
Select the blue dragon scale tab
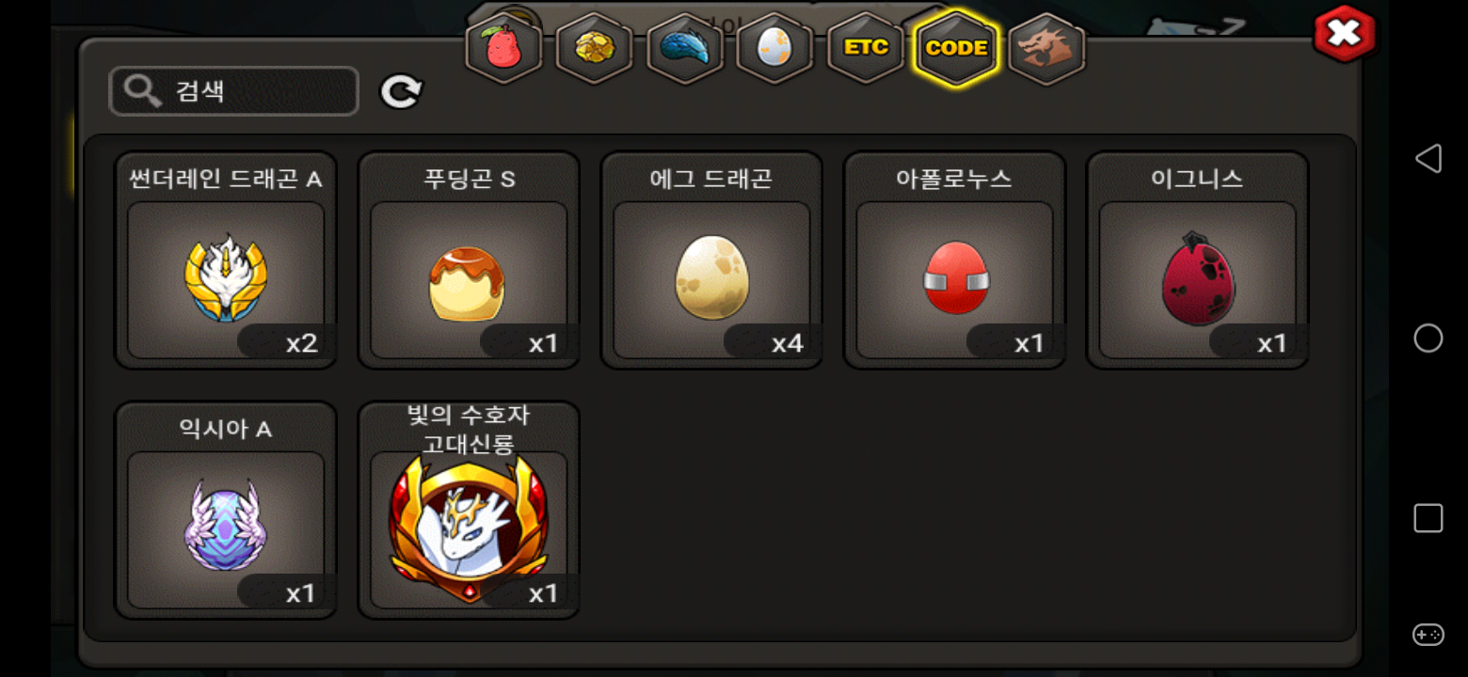[x=685, y=49]
